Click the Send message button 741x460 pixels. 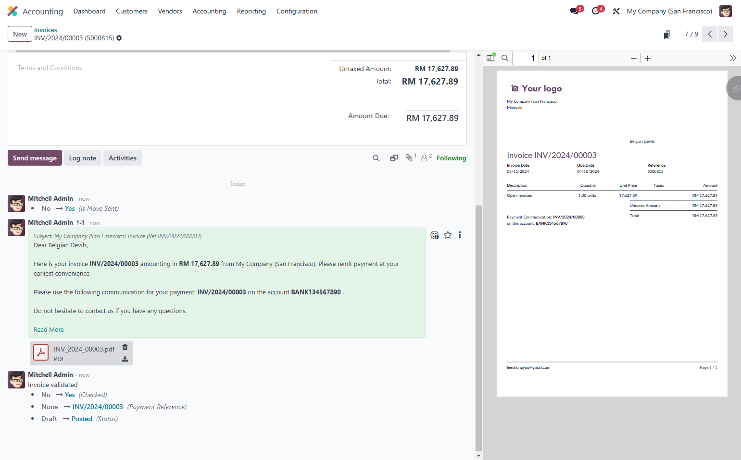(x=35, y=158)
